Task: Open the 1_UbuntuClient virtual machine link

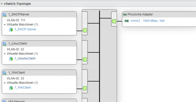Action: click(x=25, y=58)
